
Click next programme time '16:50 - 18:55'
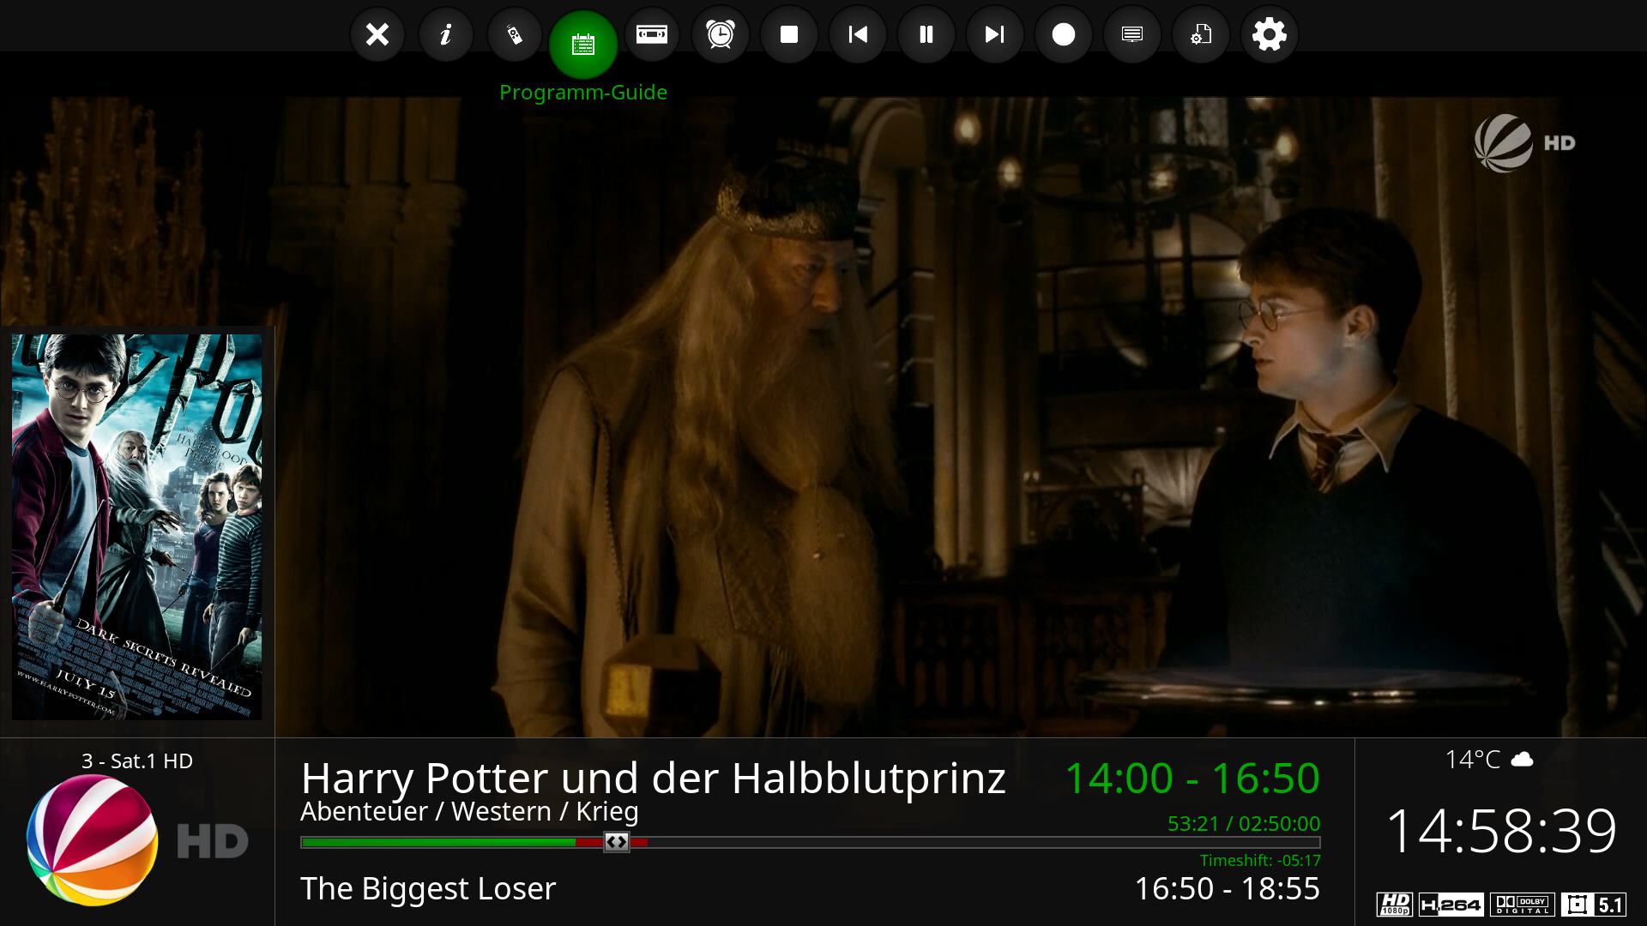(x=1228, y=889)
